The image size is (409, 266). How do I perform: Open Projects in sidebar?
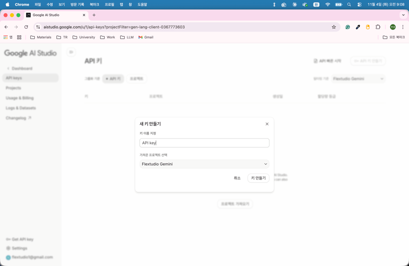point(13,88)
